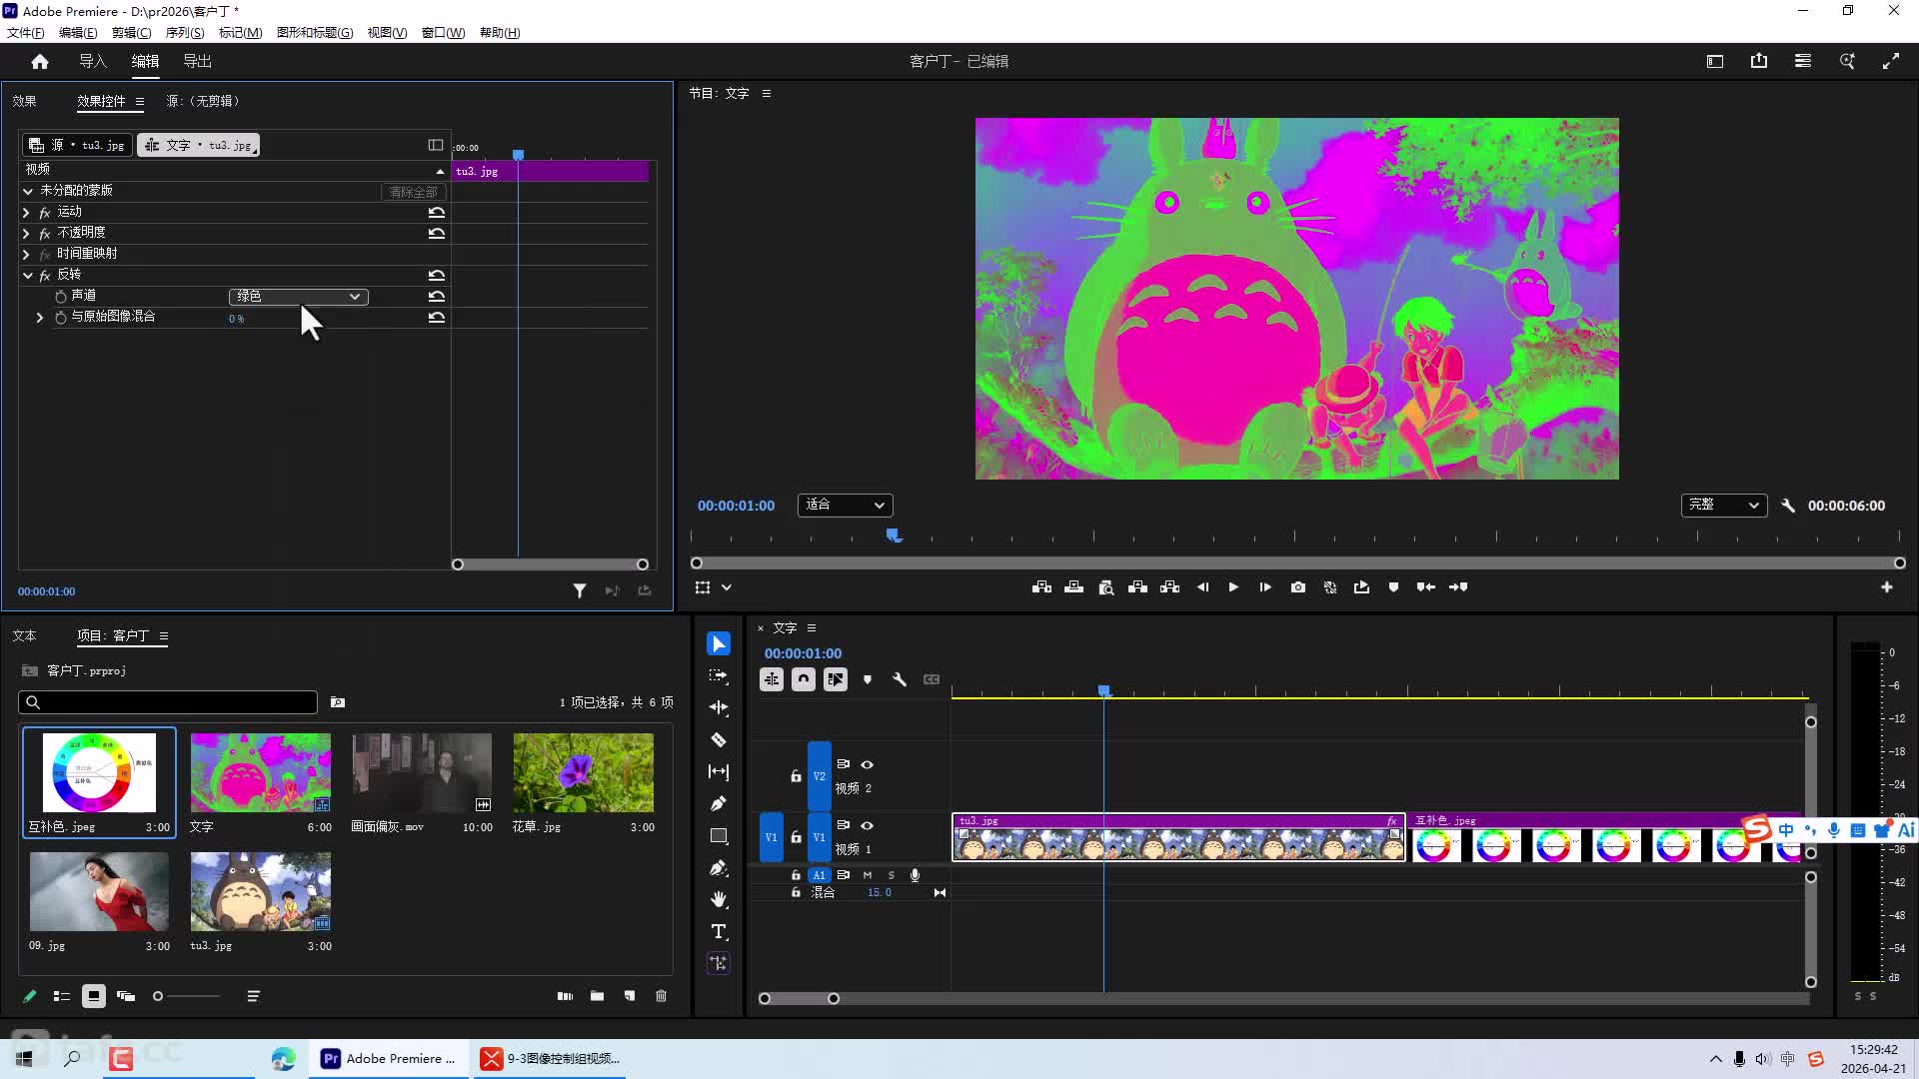Toggle visibility of track V1

tap(868, 825)
